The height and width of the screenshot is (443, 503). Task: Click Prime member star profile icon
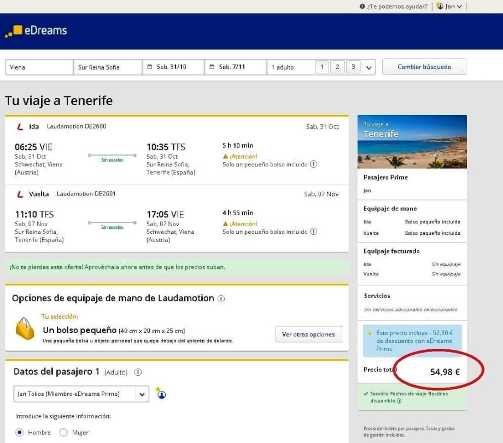coord(161,394)
